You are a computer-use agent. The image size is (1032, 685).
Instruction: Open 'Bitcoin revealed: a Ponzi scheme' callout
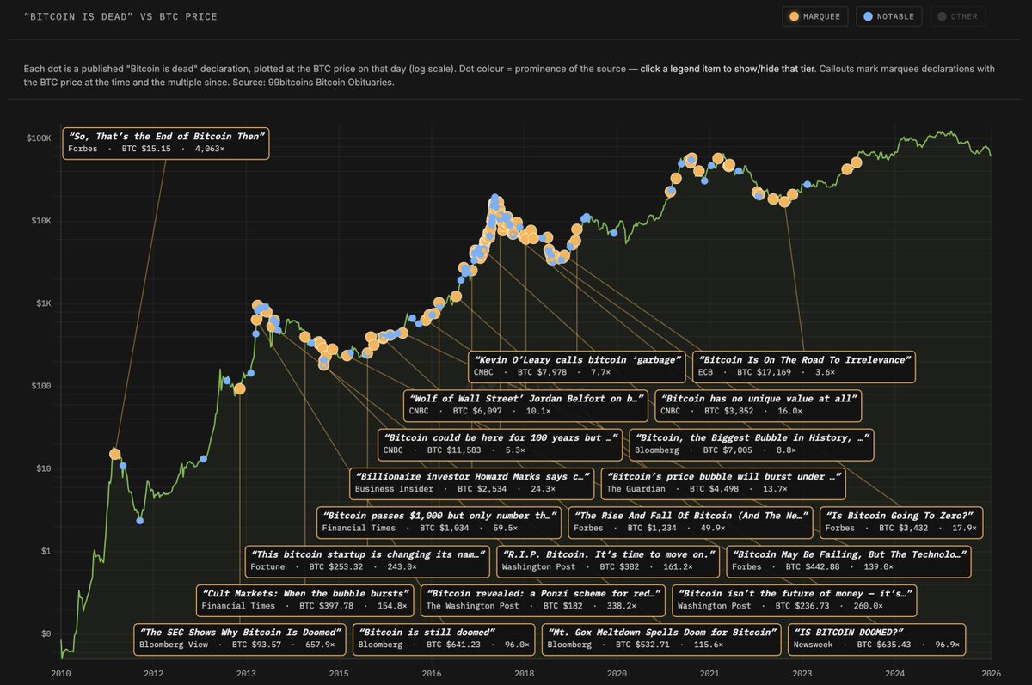[x=544, y=599]
